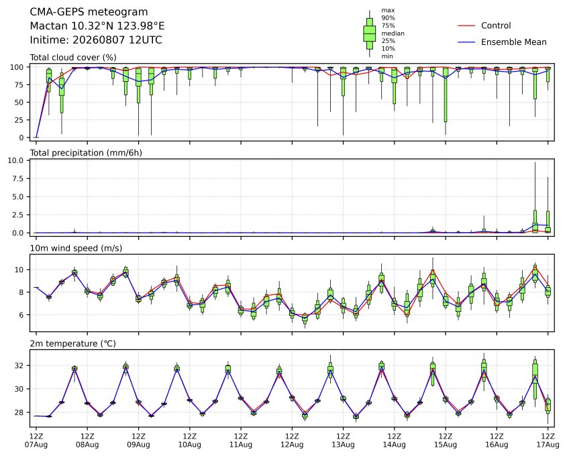Click the tall cloud cover box at 12Z 15Aug
Viewport: 567px width, 456px height.
click(x=446, y=95)
